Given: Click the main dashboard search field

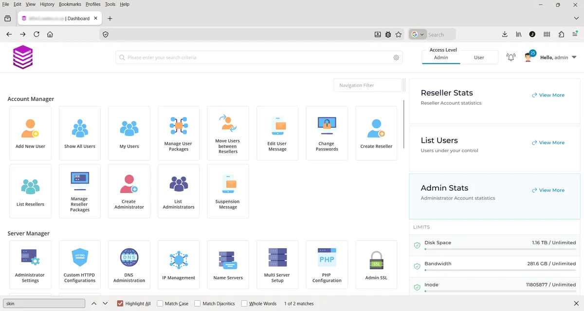Looking at the screenshot, I should tap(259, 58).
